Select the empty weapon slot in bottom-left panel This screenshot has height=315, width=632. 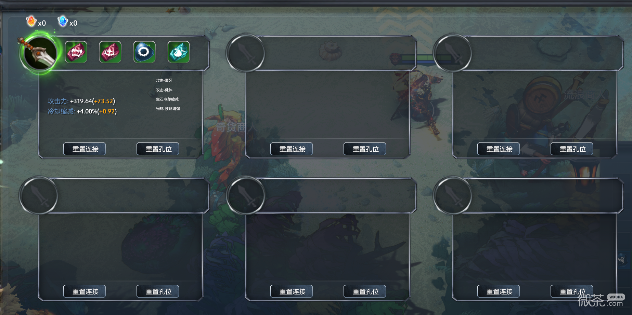pyautogui.click(x=39, y=195)
